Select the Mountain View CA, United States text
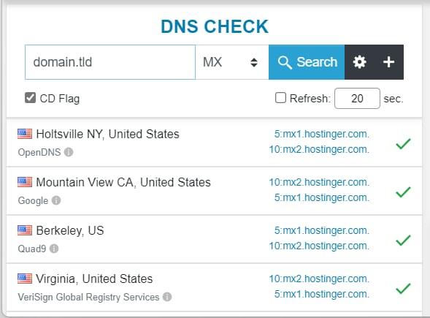The image size is (430, 318). pos(123,182)
